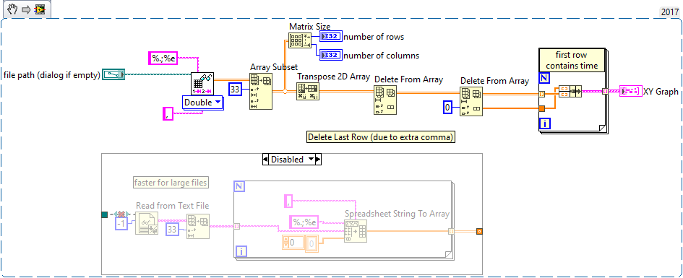This screenshot has width=683, height=278.
Task: Click the array constant index display 0
Action: tap(293, 243)
